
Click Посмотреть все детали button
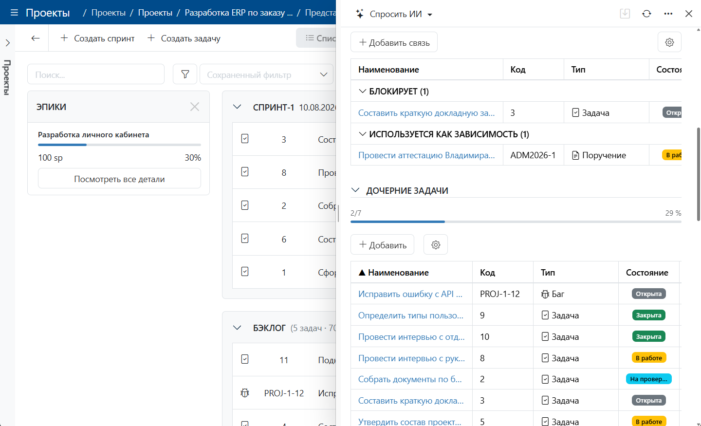coord(119,178)
